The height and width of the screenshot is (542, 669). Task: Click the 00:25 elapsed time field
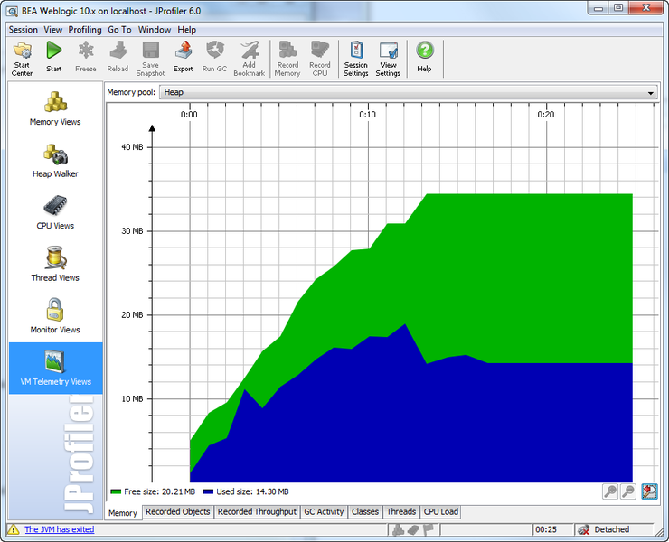pos(552,529)
